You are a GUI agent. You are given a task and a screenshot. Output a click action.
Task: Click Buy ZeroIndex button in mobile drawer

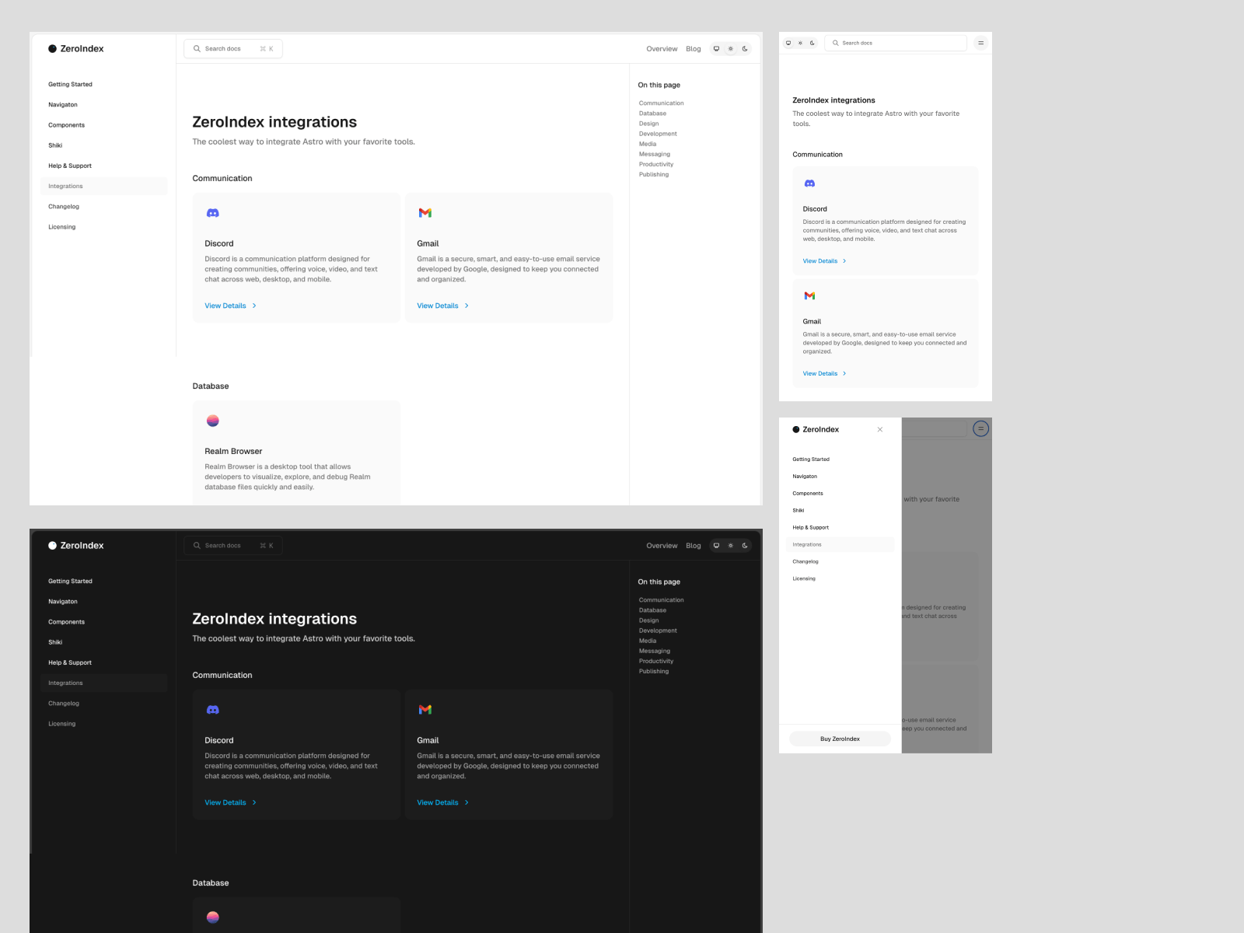840,739
